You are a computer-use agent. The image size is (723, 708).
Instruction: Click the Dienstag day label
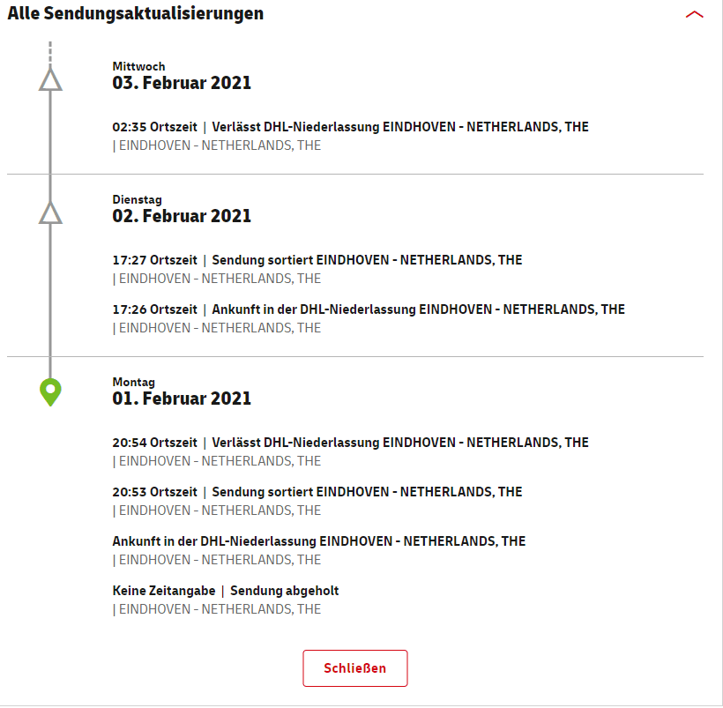(x=137, y=200)
